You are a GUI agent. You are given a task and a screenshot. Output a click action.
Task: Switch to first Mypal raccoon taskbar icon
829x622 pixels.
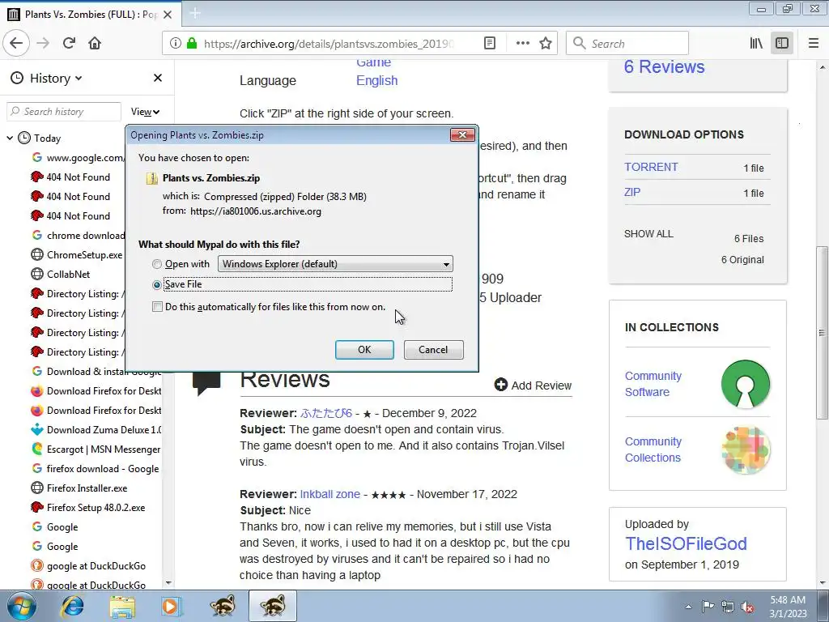point(223,606)
